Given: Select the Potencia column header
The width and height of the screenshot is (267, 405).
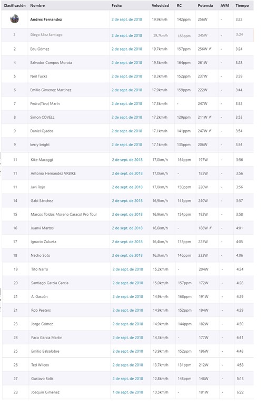Looking at the screenshot, I should 205,5.
